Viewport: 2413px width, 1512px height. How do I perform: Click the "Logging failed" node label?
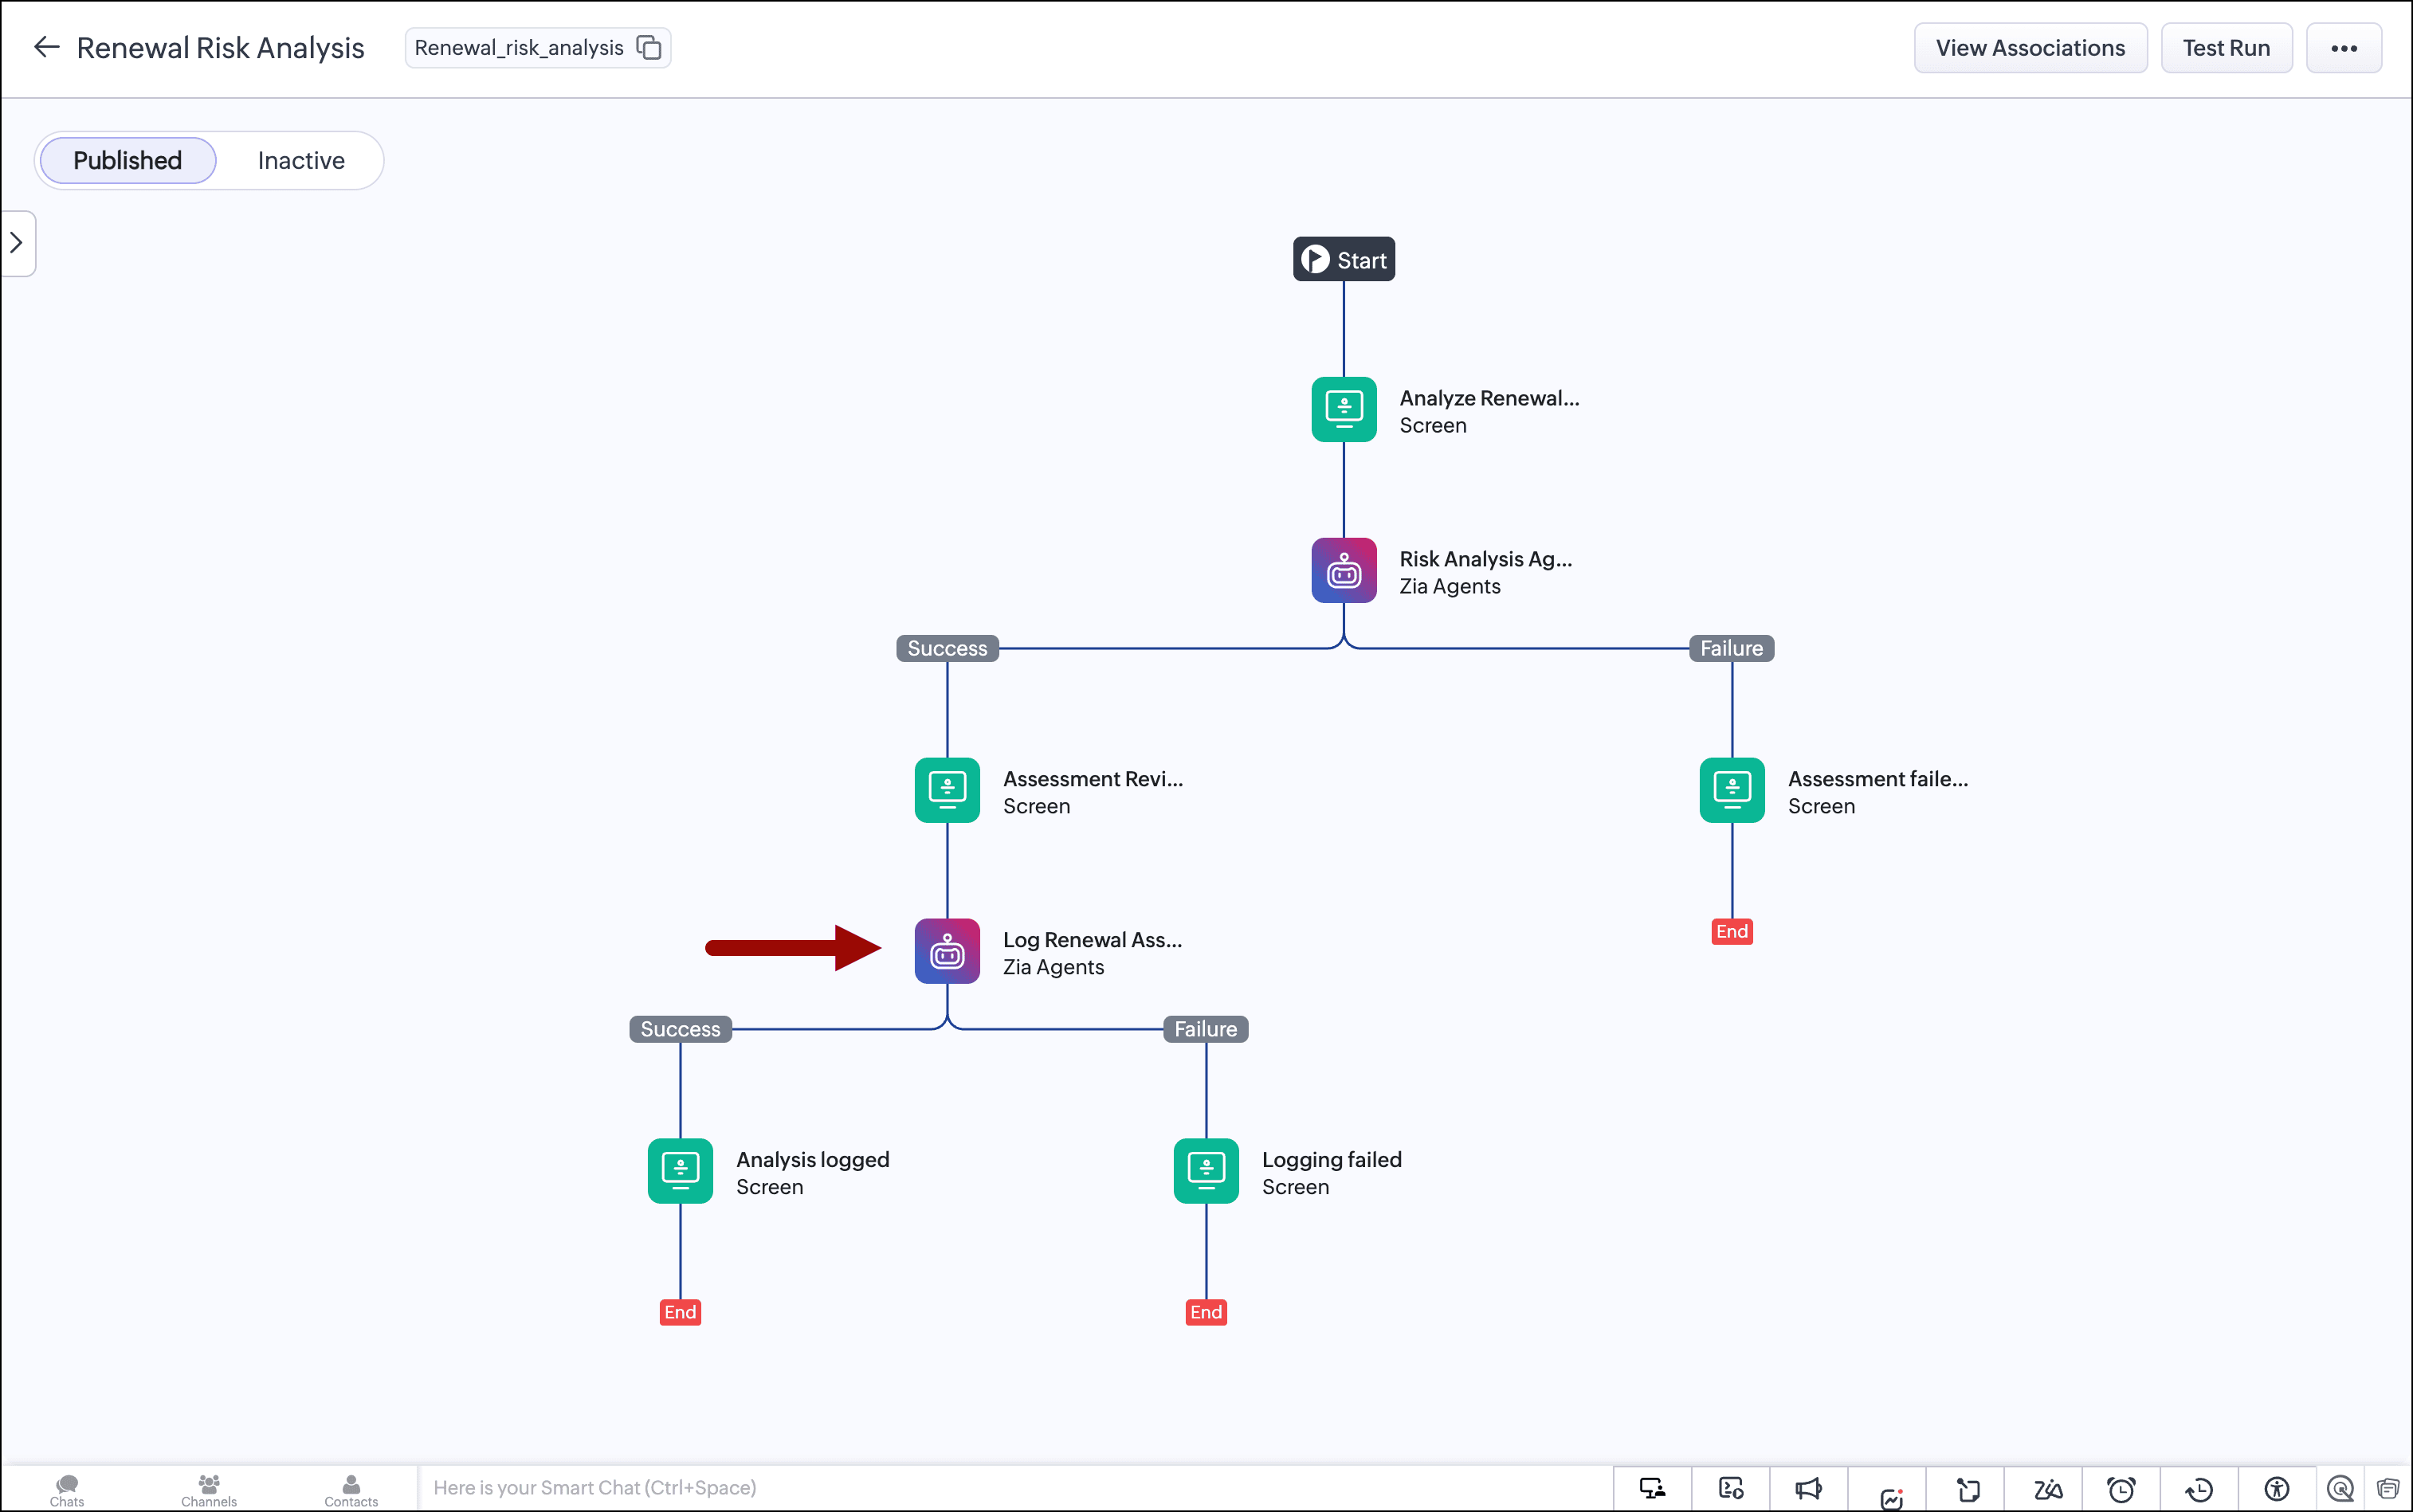[1332, 1160]
